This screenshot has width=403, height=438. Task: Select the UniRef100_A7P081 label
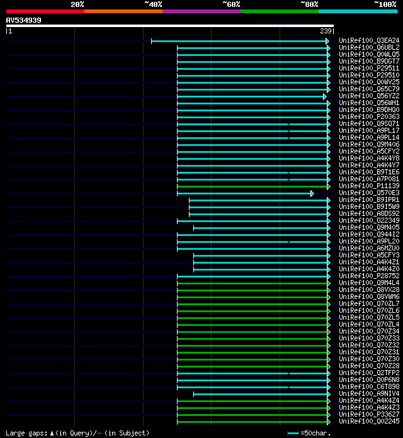click(x=369, y=179)
